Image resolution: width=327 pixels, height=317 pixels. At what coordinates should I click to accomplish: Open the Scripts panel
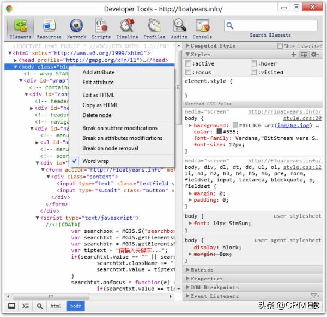[x=101, y=29]
